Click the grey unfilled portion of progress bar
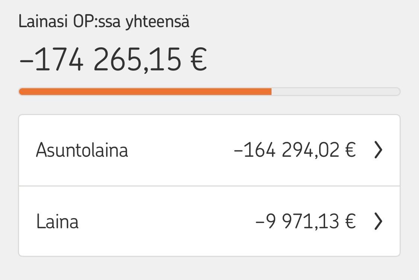The width and height of the screenshot is (419, 280). (335, 91)
